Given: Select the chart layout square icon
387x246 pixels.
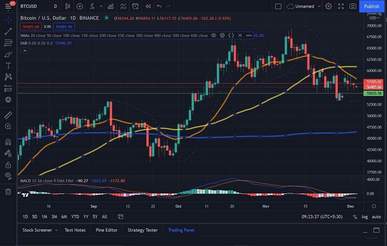Looking at the screenshot, I should pos(278,6).
